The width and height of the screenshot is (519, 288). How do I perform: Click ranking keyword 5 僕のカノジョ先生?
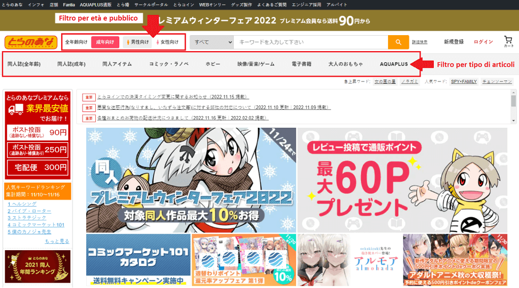[29, 232]
